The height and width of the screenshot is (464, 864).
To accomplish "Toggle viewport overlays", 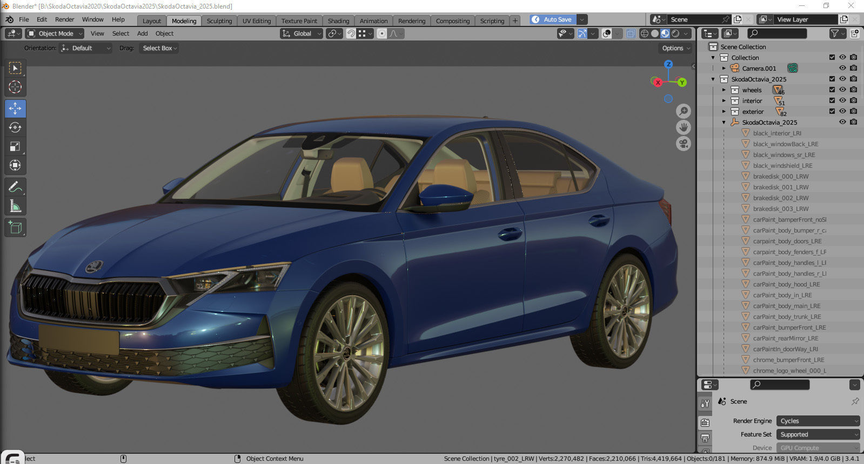I will tap(606, 33).
